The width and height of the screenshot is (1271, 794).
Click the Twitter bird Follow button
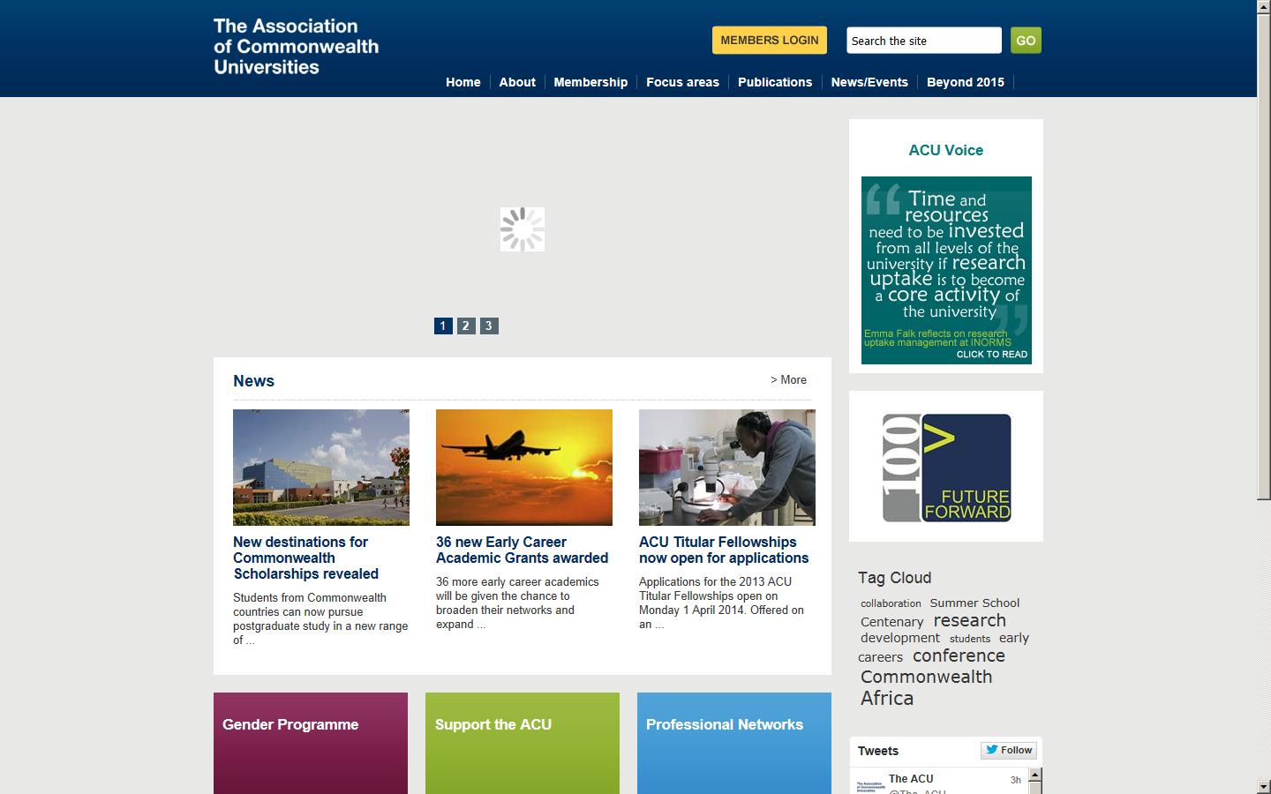click(1008, 750)
